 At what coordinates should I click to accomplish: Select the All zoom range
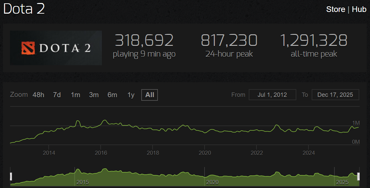pyautogui.click(x=150, y=95)
